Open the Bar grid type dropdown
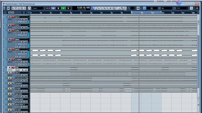202x113 pixels. coord(166,8)
